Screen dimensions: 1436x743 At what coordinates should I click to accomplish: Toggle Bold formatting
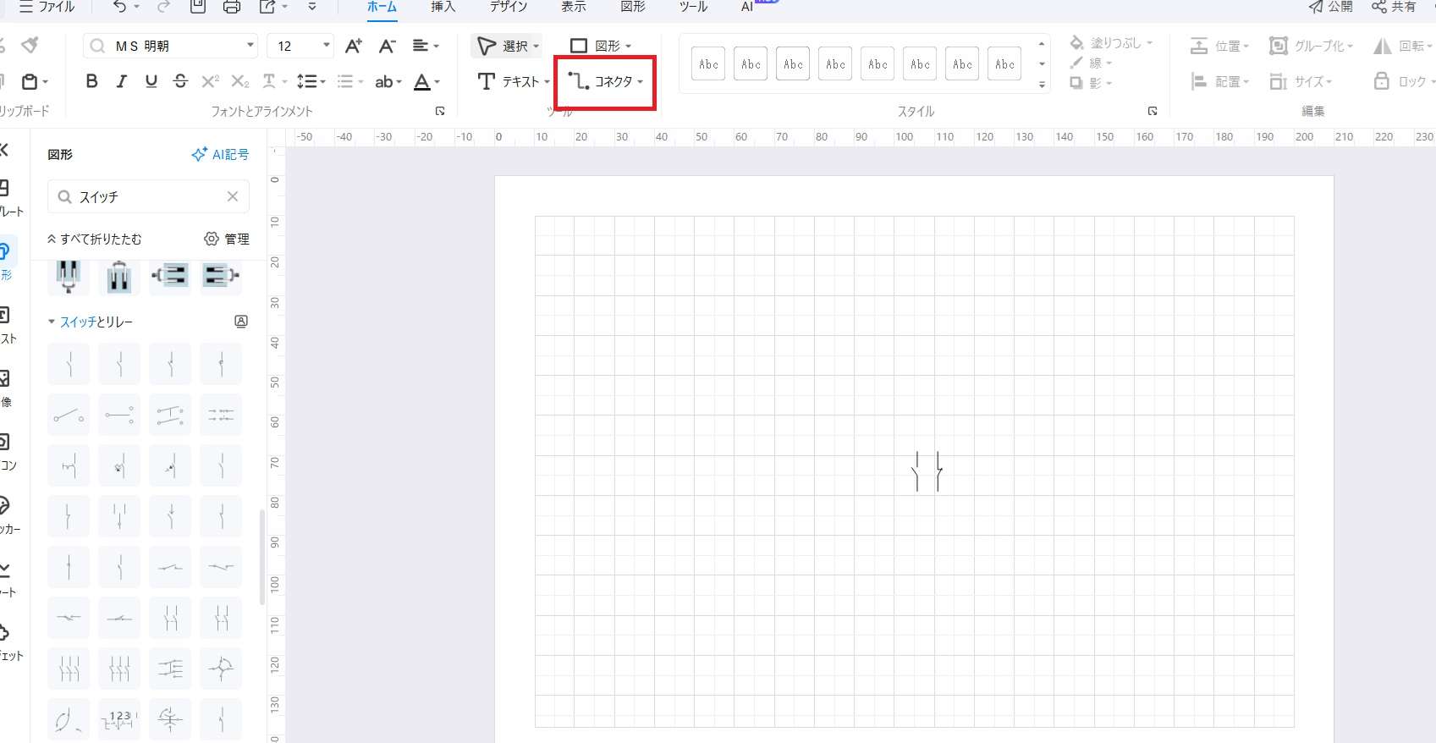92,81
